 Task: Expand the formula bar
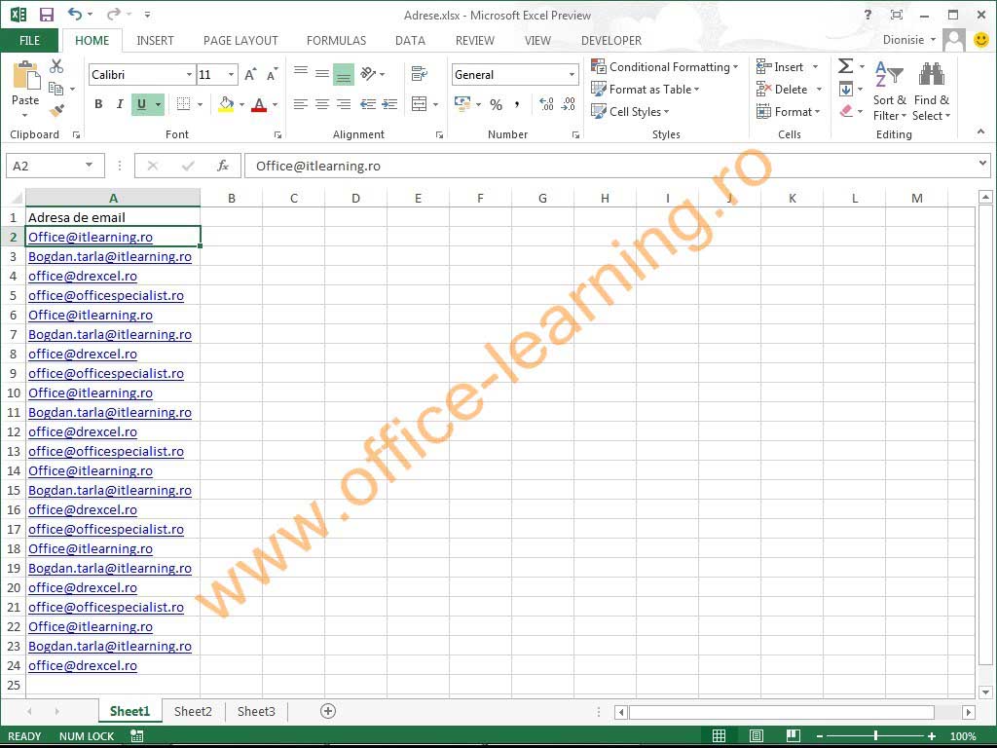tap(983, 164)
